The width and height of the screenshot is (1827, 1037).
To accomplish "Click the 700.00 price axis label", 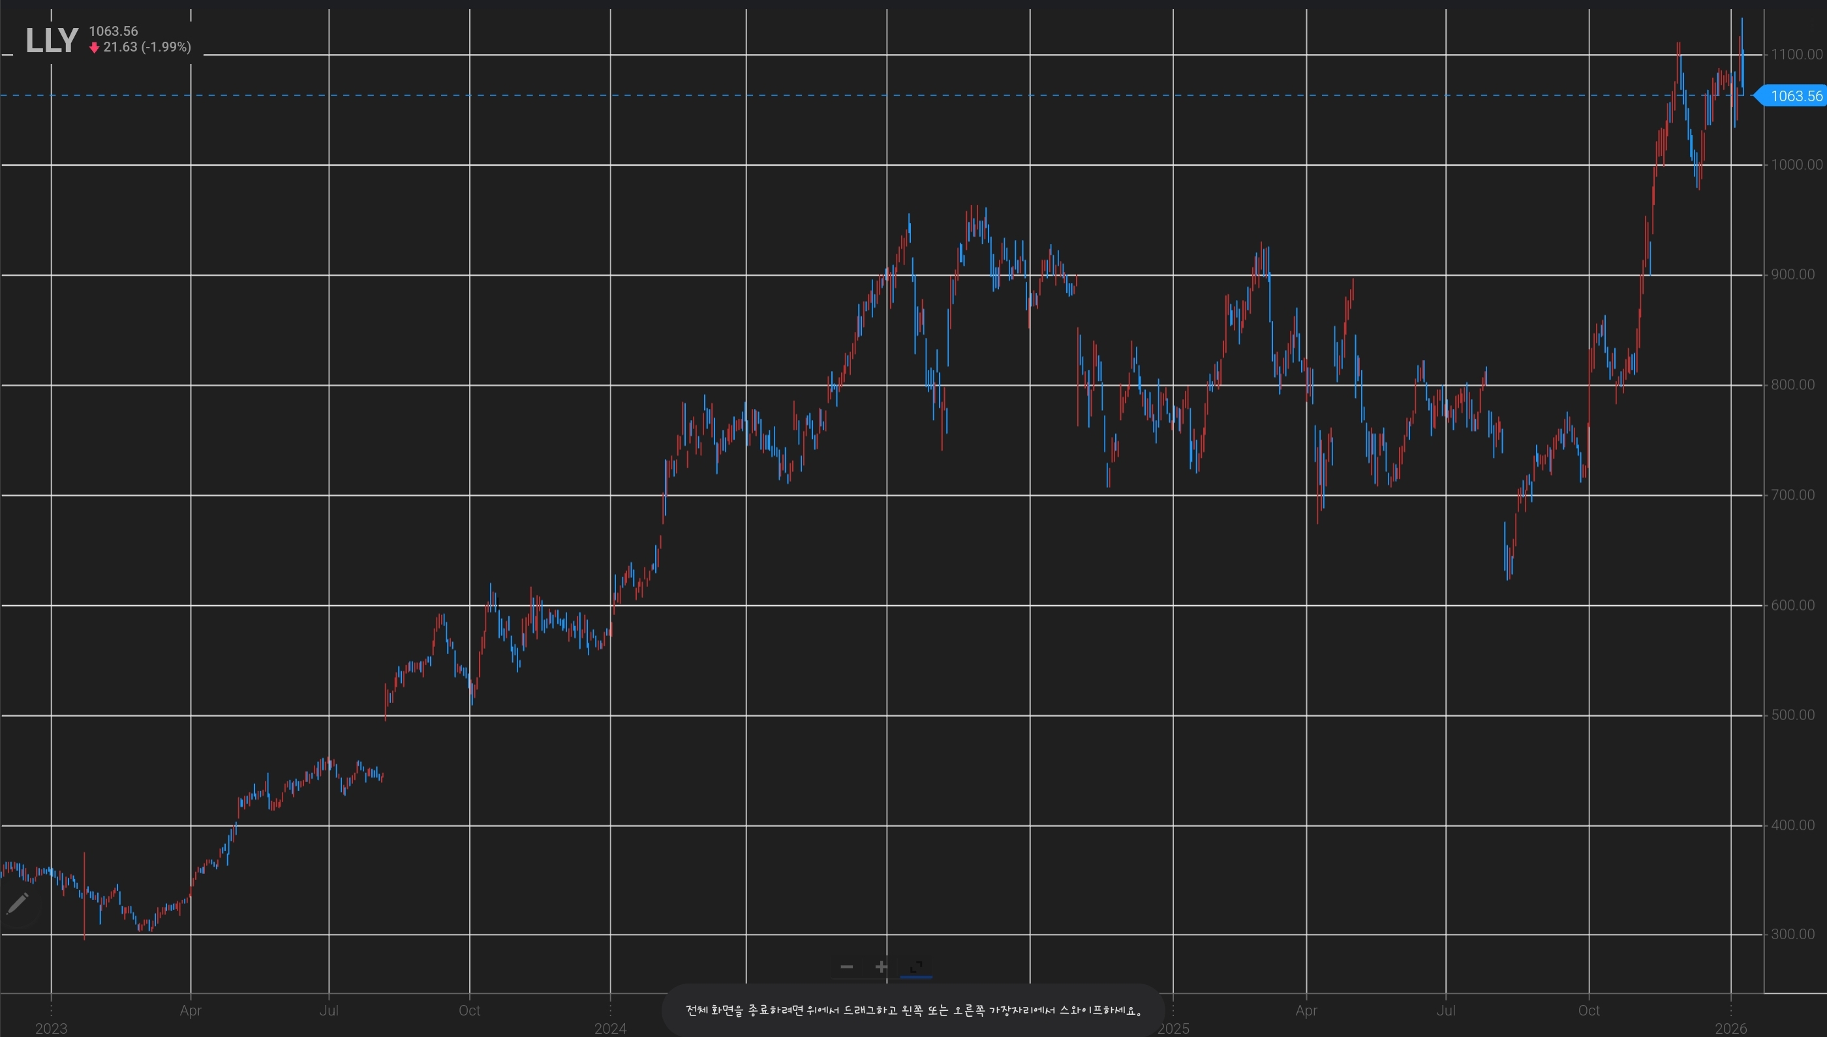I will pos(1793,495).
